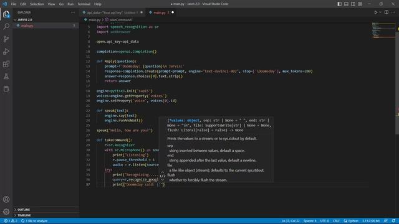
Task: Change encoding via UTF-8 status item
Action: (324, 221)
